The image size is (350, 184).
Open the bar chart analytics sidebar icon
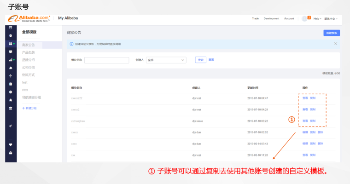tap(11, 60)
